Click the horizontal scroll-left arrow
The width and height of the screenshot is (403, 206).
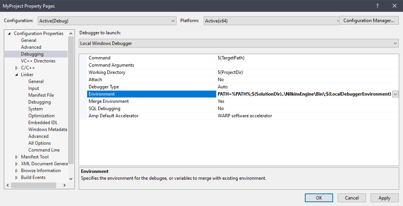(8, 185)
